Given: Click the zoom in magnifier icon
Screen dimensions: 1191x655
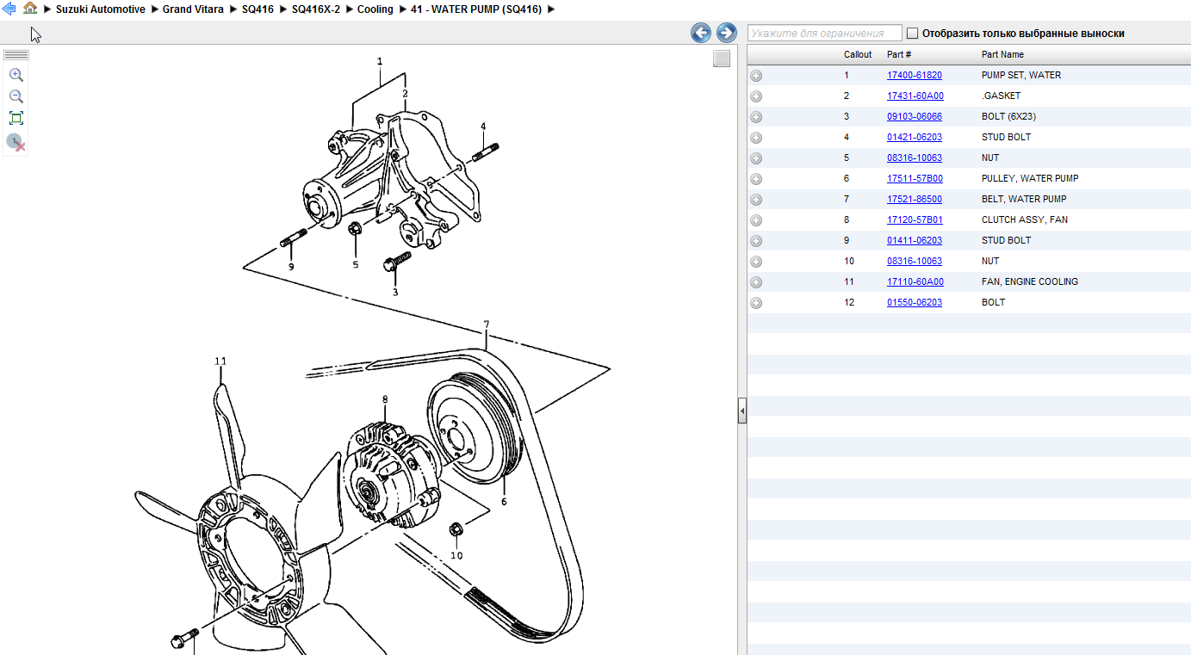Looking at the screenshot, I should point(16,75).
